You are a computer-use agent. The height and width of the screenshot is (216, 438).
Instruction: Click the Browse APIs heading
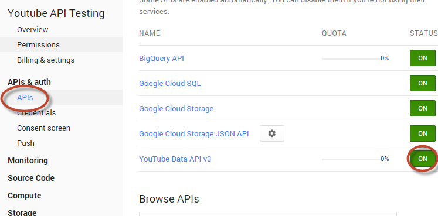point(169,199)
